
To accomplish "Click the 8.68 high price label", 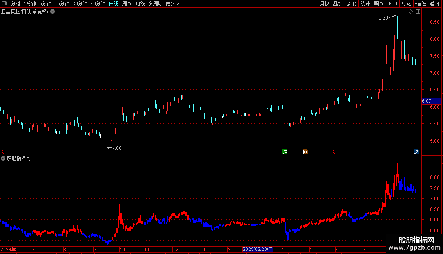I will click(383, 18).
